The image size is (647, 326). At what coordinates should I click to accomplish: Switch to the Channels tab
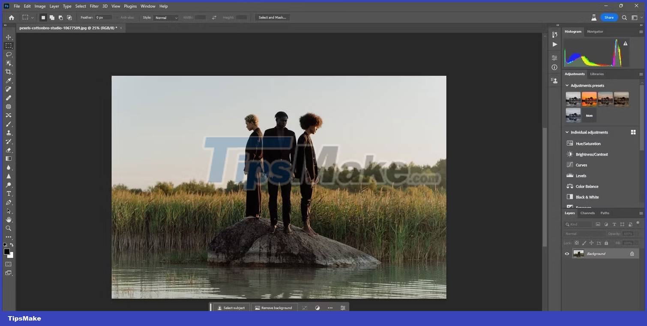pyautogui.click(x=587, y=213)
